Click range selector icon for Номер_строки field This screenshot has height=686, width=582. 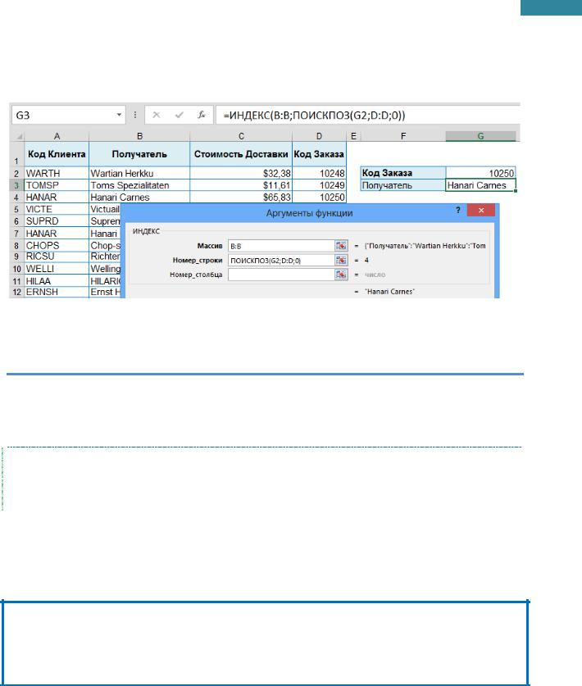(x=341, y=260)
